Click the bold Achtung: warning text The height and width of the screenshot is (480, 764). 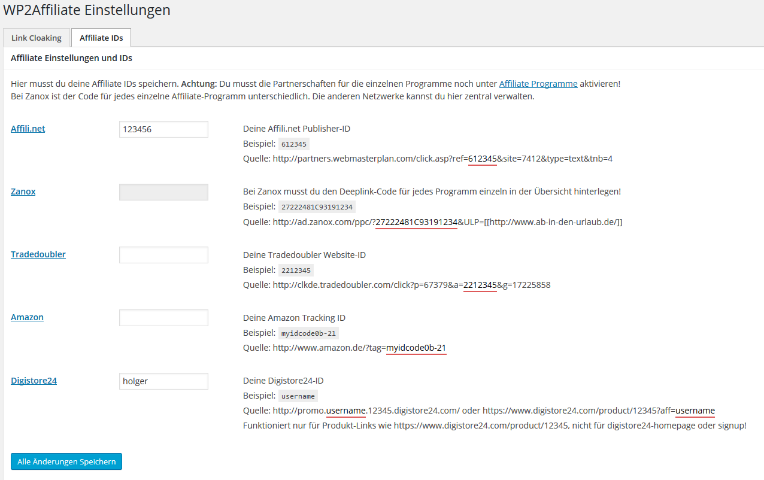point(199,84)
